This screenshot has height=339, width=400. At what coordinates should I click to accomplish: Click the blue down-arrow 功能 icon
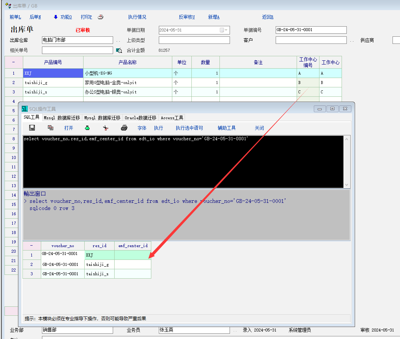[56, 17]
